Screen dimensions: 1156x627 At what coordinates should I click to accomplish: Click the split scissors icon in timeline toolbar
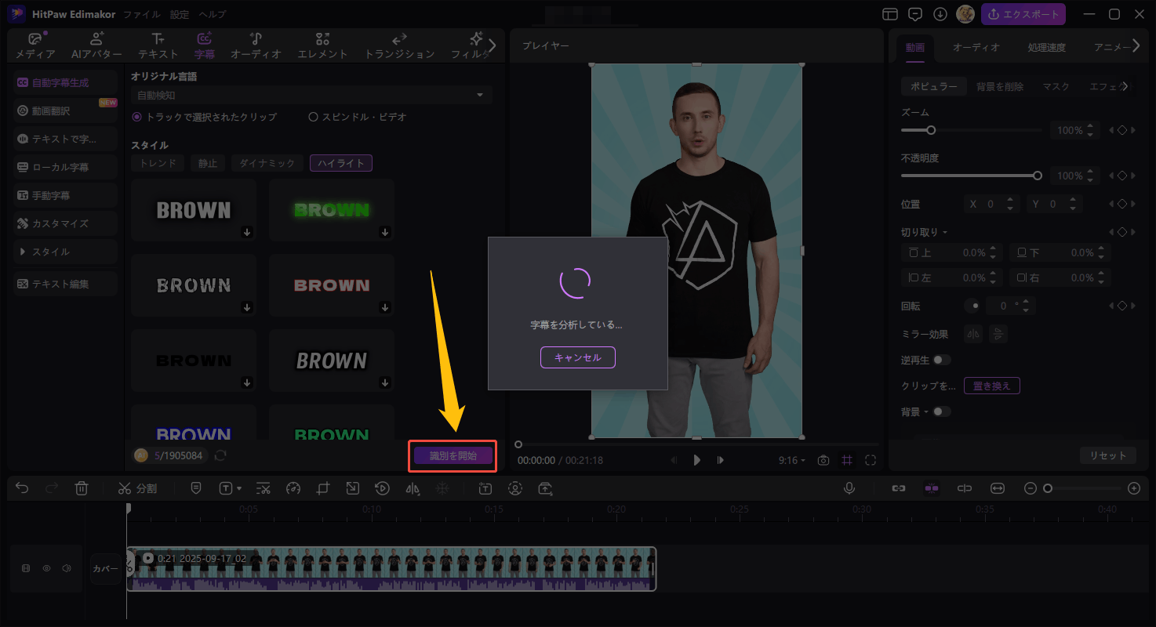tap(125, 488)
